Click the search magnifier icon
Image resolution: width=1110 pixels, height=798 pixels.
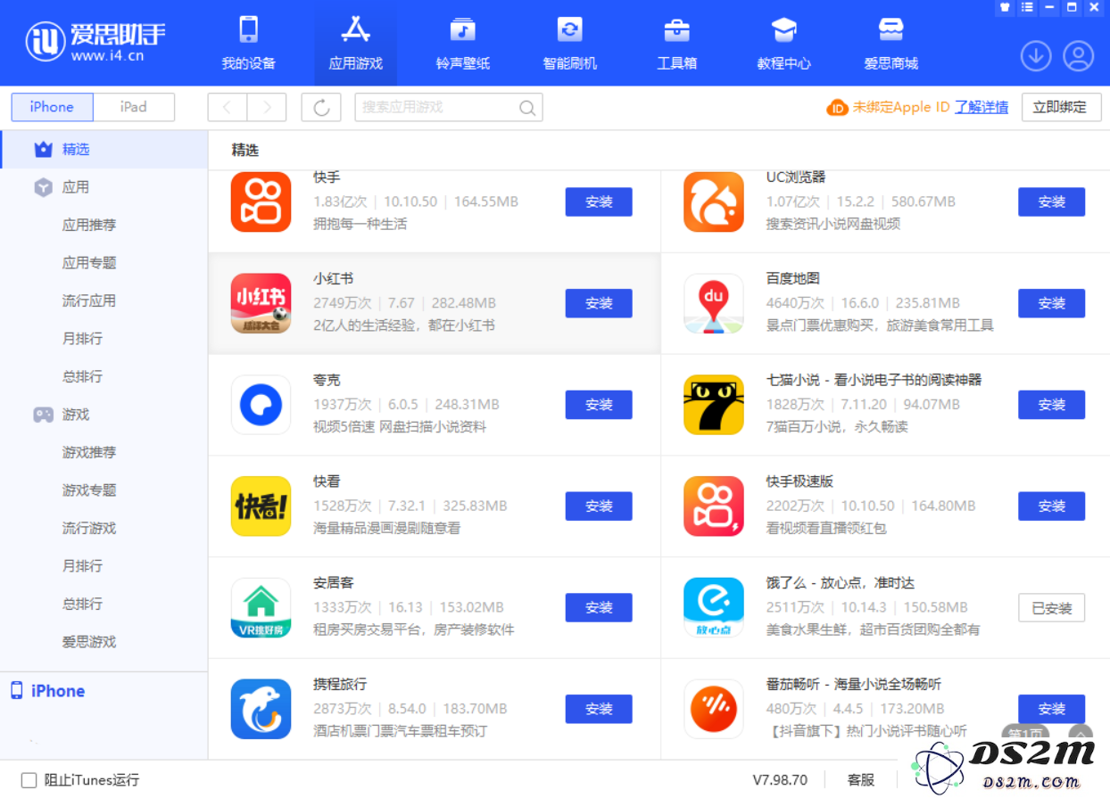pyautogui.click(x=527, y=108)
